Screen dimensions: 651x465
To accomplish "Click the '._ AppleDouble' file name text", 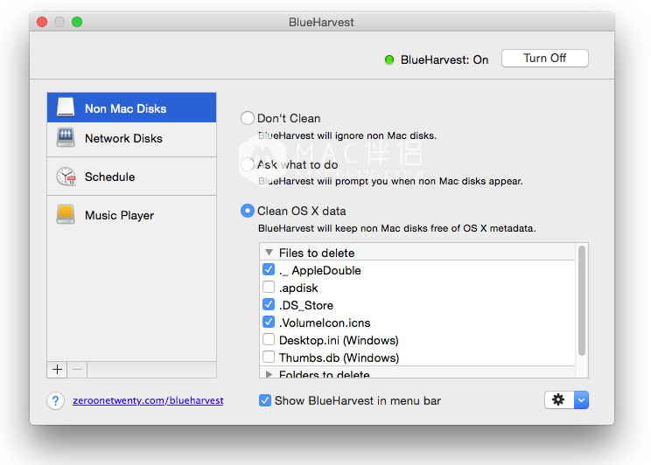I will pyautogui.click(x=319, y=270).
